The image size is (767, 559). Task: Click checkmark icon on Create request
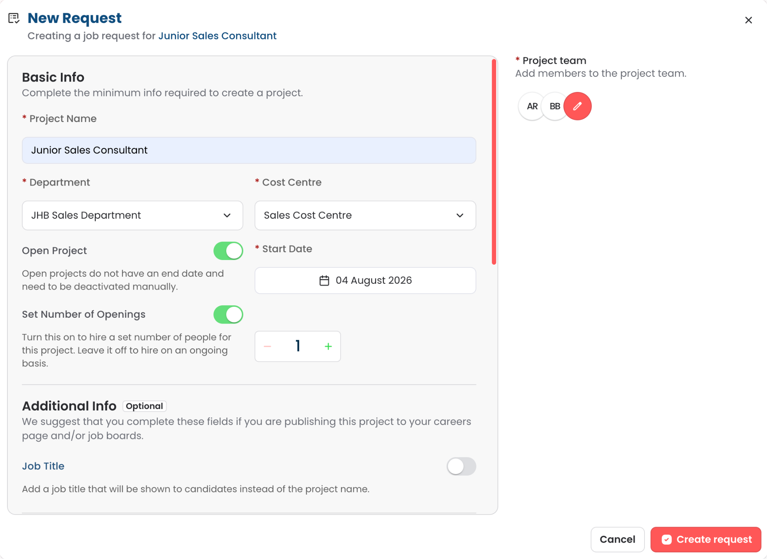[666, 540]
